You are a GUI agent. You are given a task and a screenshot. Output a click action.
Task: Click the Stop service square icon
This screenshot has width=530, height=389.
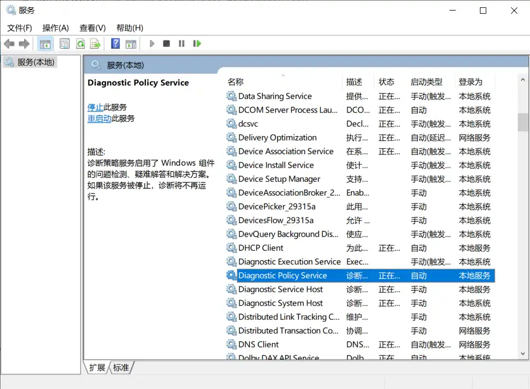(166, 44)
